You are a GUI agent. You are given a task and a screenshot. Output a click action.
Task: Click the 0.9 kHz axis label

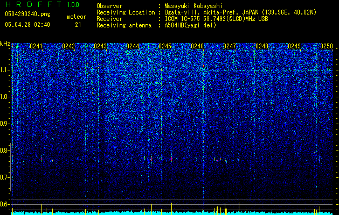[5, 124]
